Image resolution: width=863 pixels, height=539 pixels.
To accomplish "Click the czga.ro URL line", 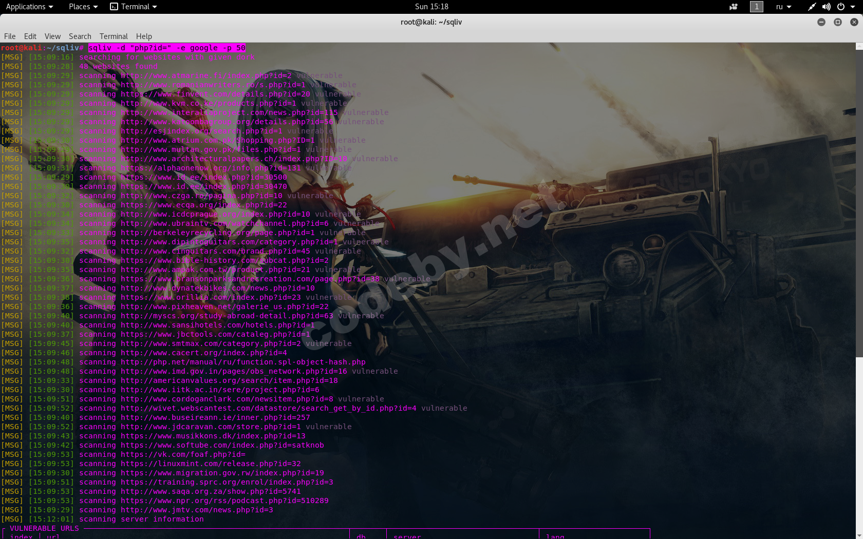I will coord(201,196).
